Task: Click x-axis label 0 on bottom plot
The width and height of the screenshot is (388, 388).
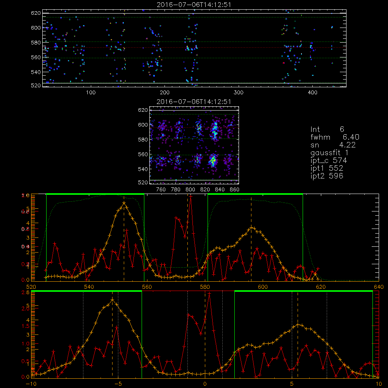Action: (205, 384)
